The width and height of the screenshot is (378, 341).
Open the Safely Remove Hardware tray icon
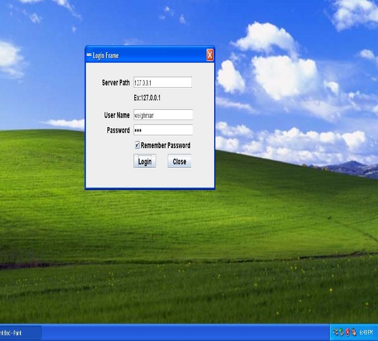[x=341, y=333]
